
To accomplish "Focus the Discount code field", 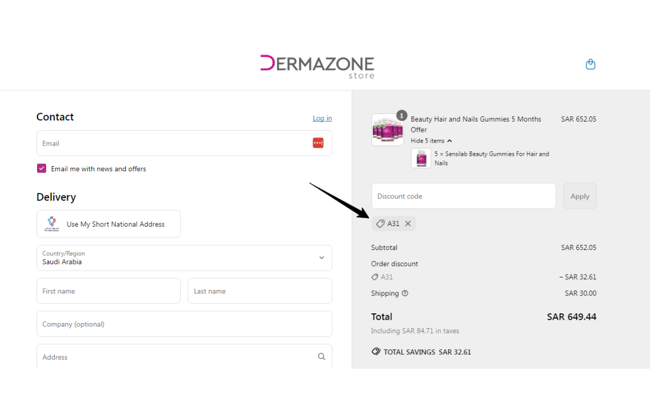I will pyautogui.click(x=464, y=196).
